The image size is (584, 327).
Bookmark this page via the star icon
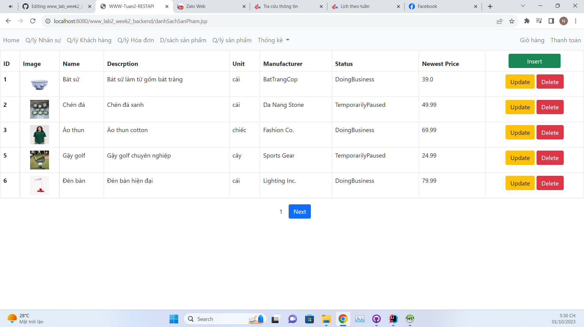click(512, 21)
